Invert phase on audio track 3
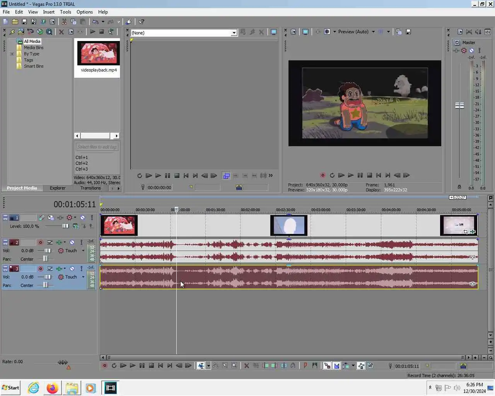This screenshot has height=396, width=495. [50, 269]
